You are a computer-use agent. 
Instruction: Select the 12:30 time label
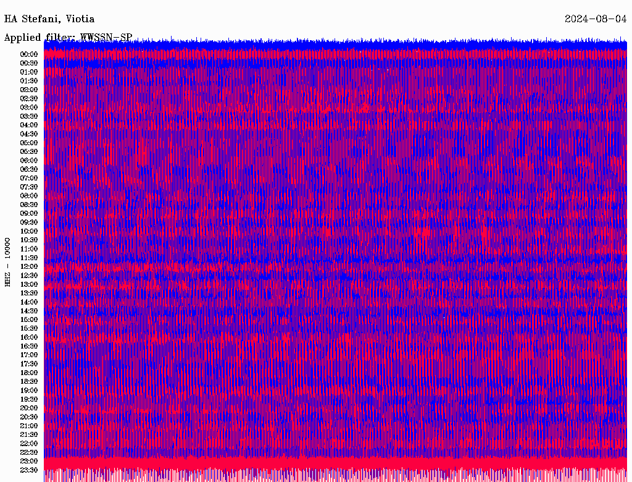[x=29, y=276]
